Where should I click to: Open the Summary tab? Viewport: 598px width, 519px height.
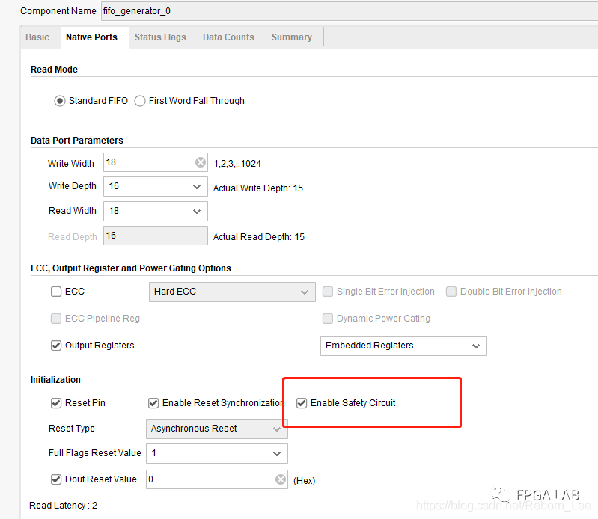point(292,37)
